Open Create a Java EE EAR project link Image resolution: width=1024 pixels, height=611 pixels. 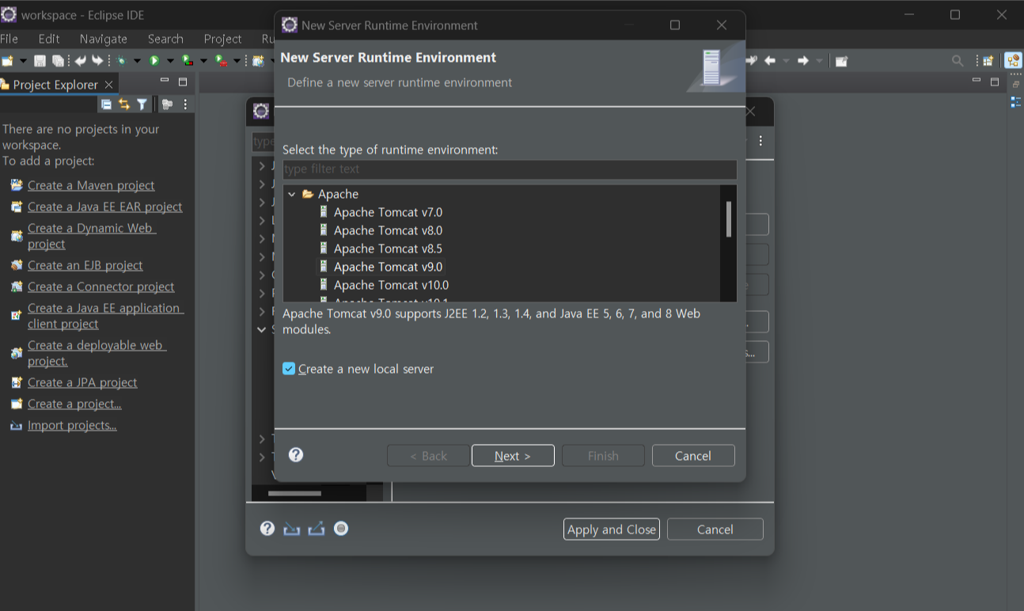tap(105, 207)
